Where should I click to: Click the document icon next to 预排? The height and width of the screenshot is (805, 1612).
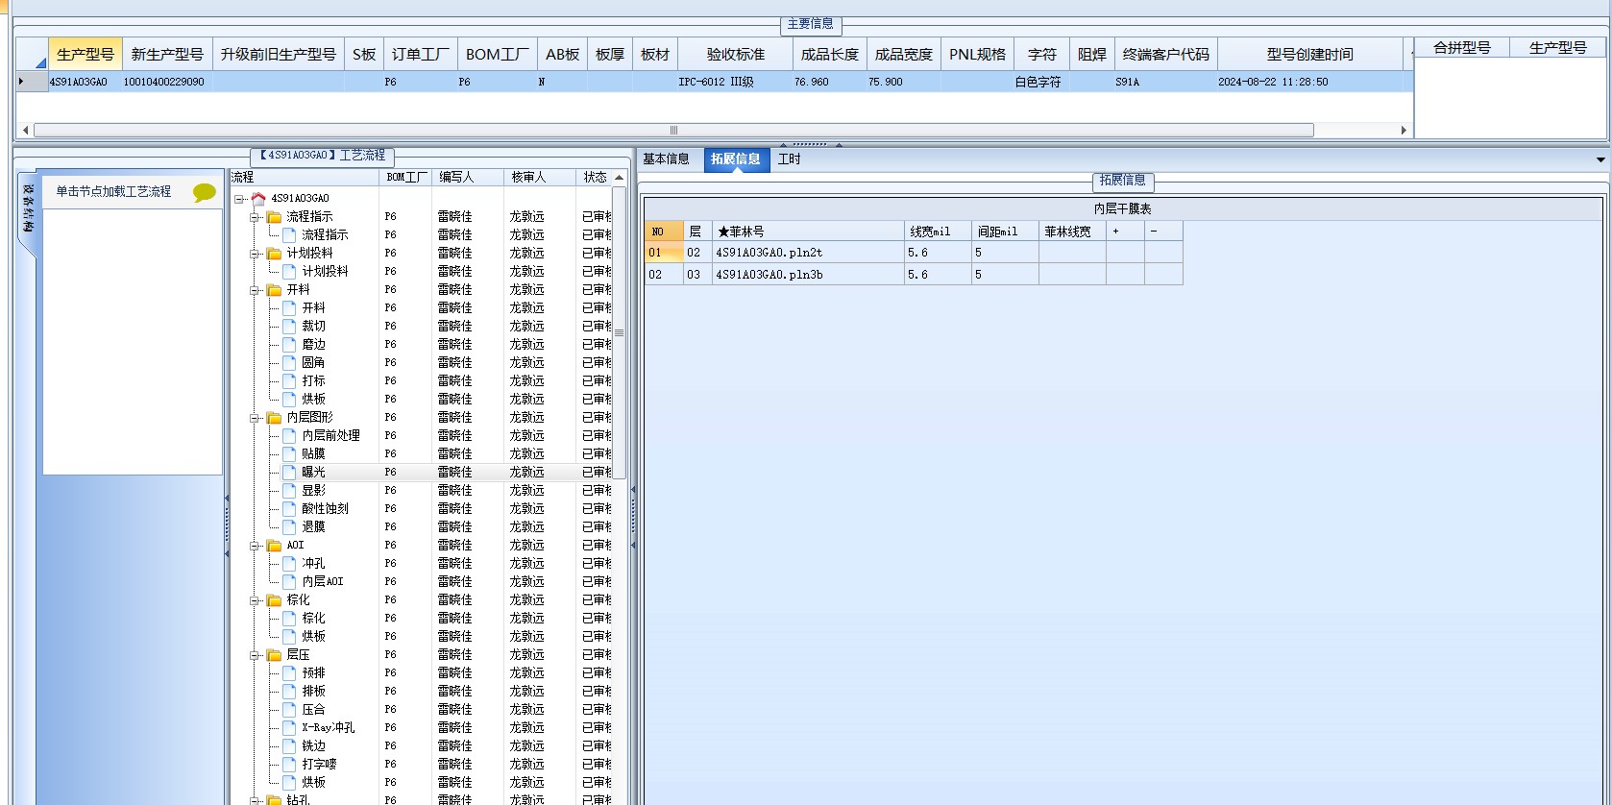[289, 673]
